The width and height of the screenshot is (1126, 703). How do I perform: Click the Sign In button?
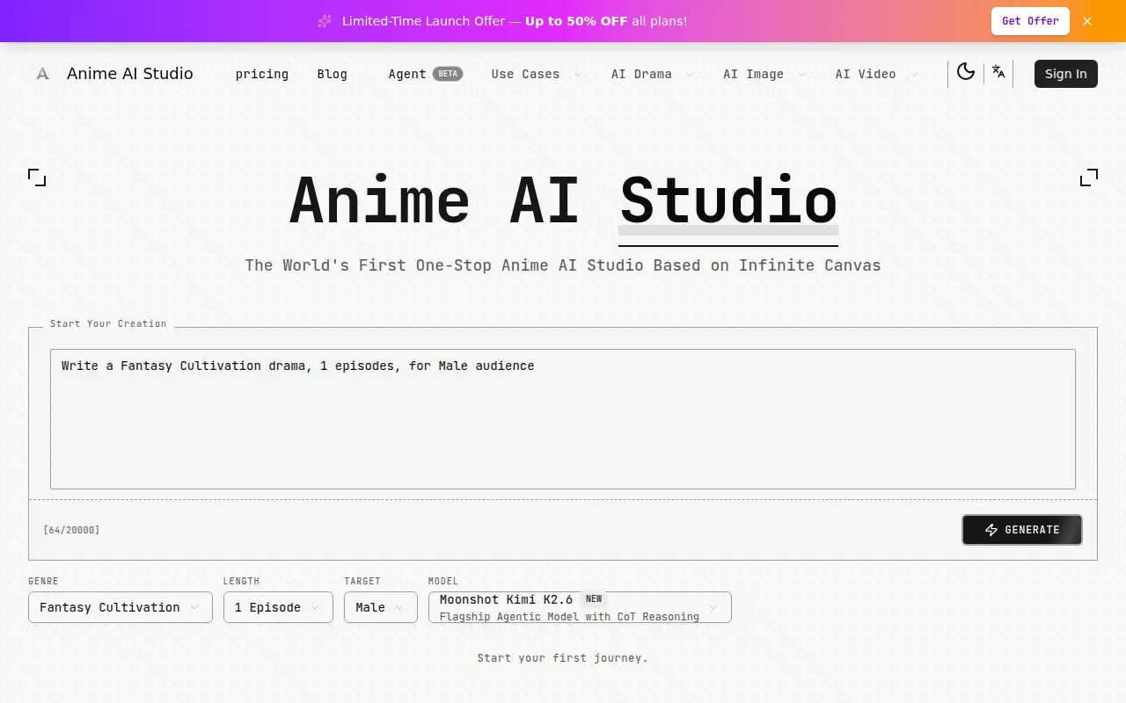pyautogui.click(x=1066, y=74)
